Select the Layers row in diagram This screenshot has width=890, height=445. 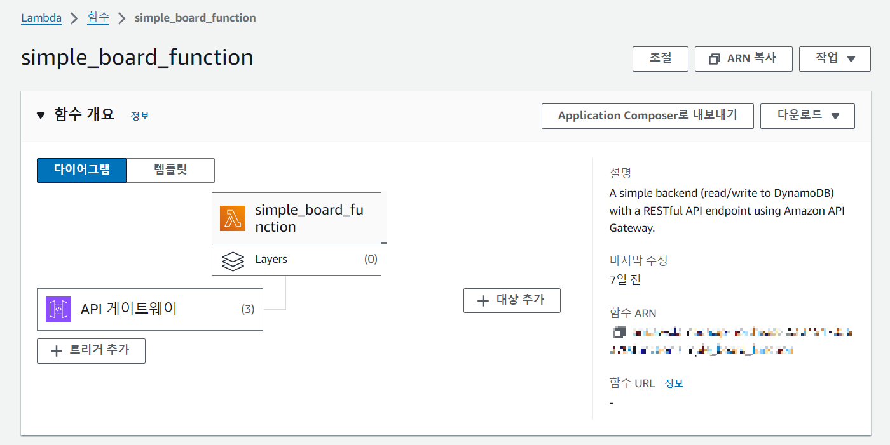tap(297, 260)
